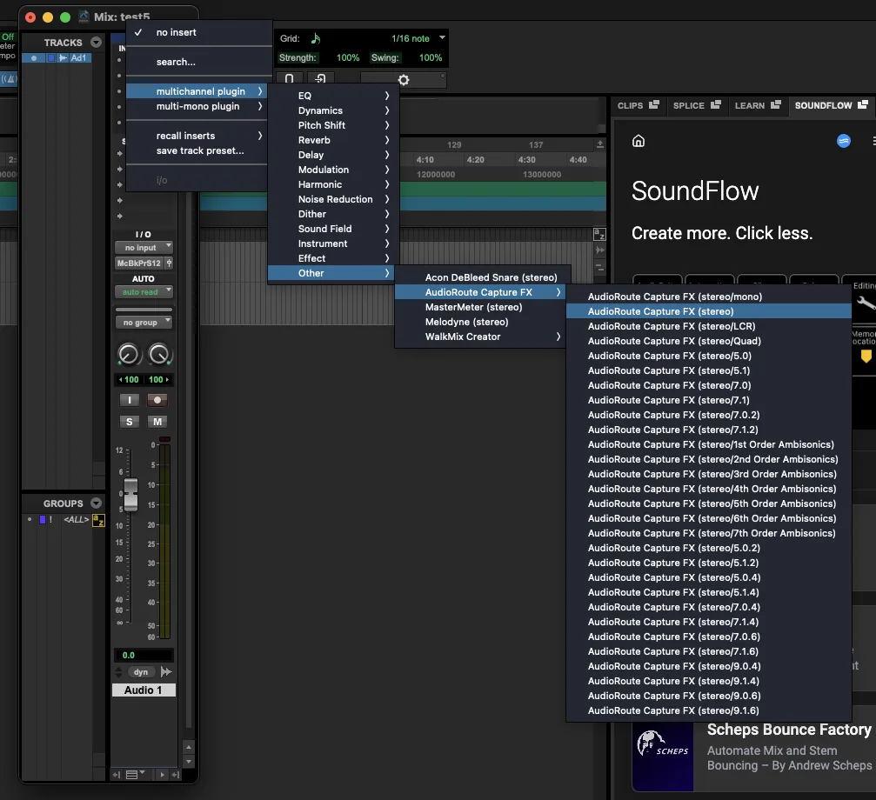Screen dimensions: 876x800
Task: Toggle input monitoring button I on Audio 1
Action: pyautogui.click(x=130, y=400)
